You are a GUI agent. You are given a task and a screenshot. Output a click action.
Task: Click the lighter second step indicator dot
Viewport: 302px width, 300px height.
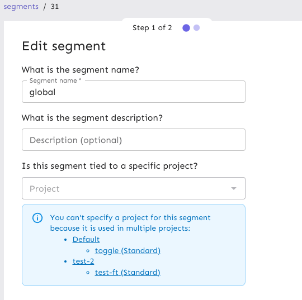pos(196,28)
